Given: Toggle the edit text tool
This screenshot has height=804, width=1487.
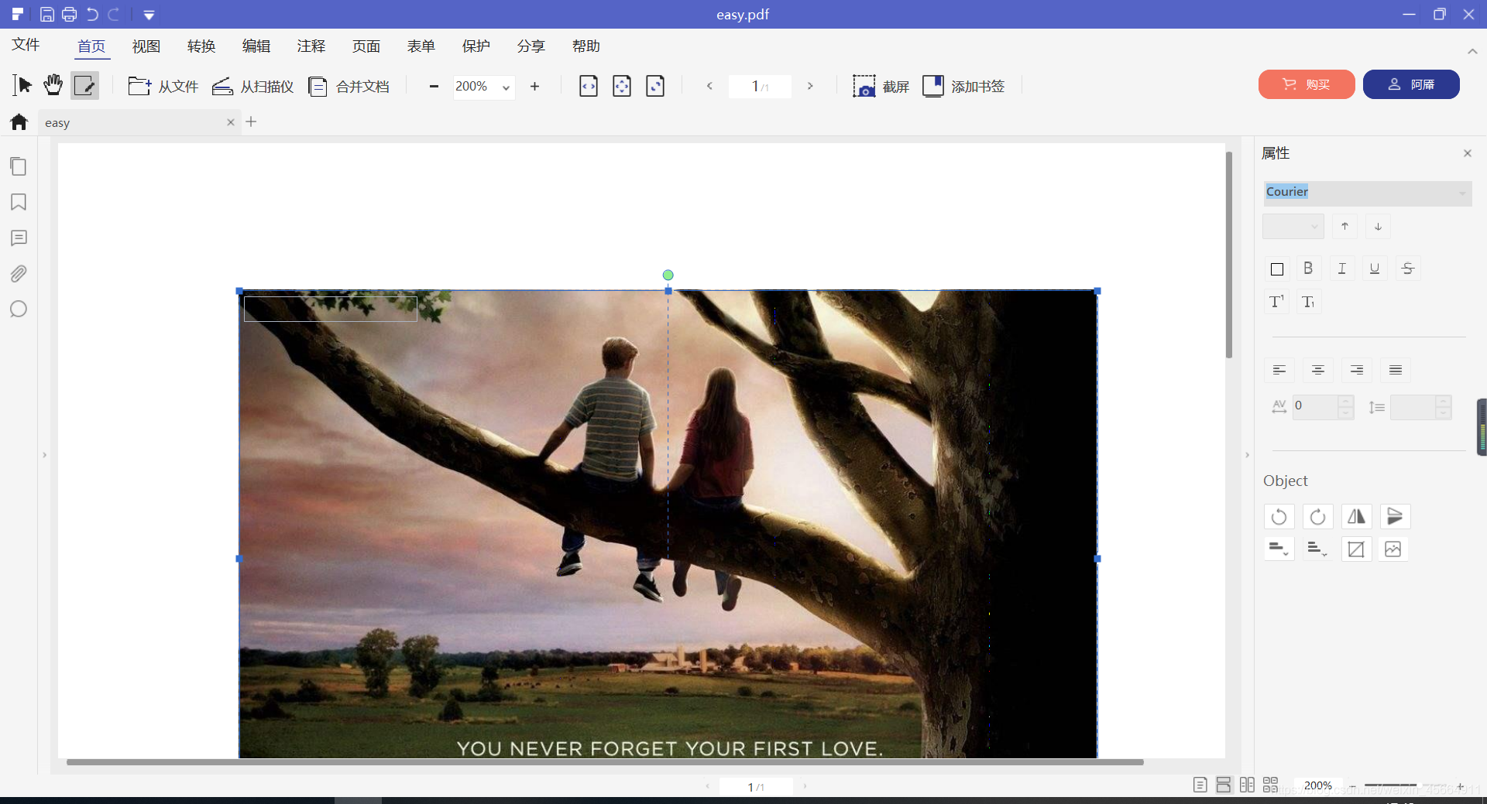Looking at the screenshot, I should point(85,85).
